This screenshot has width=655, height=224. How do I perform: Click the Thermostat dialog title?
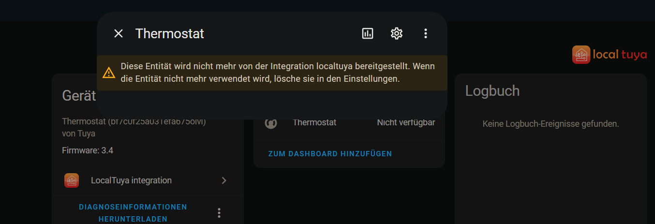170,33
